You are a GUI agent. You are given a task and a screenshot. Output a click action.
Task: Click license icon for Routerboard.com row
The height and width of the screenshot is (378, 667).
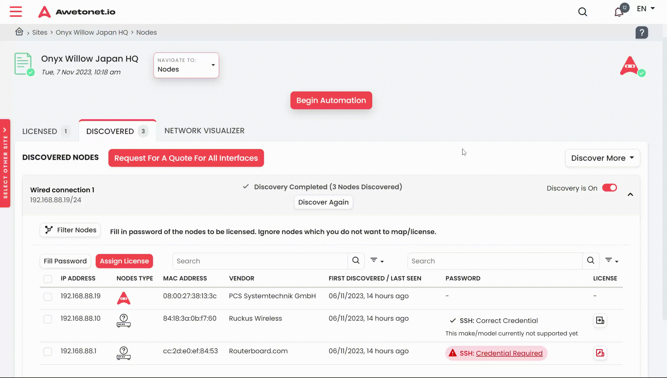pyautogui.click(x=600, y=353)
